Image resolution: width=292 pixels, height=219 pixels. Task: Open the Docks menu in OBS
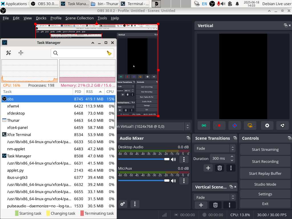coord(41,18)
